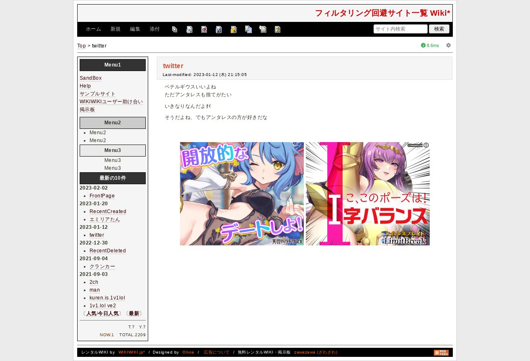The image size is (530, 361).
Task: Click the line ベテルギウスいいよね
Action: tap(190, 87)
